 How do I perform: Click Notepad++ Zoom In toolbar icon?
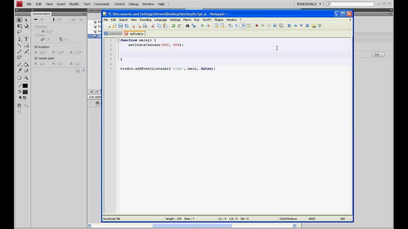coord(201,26)
